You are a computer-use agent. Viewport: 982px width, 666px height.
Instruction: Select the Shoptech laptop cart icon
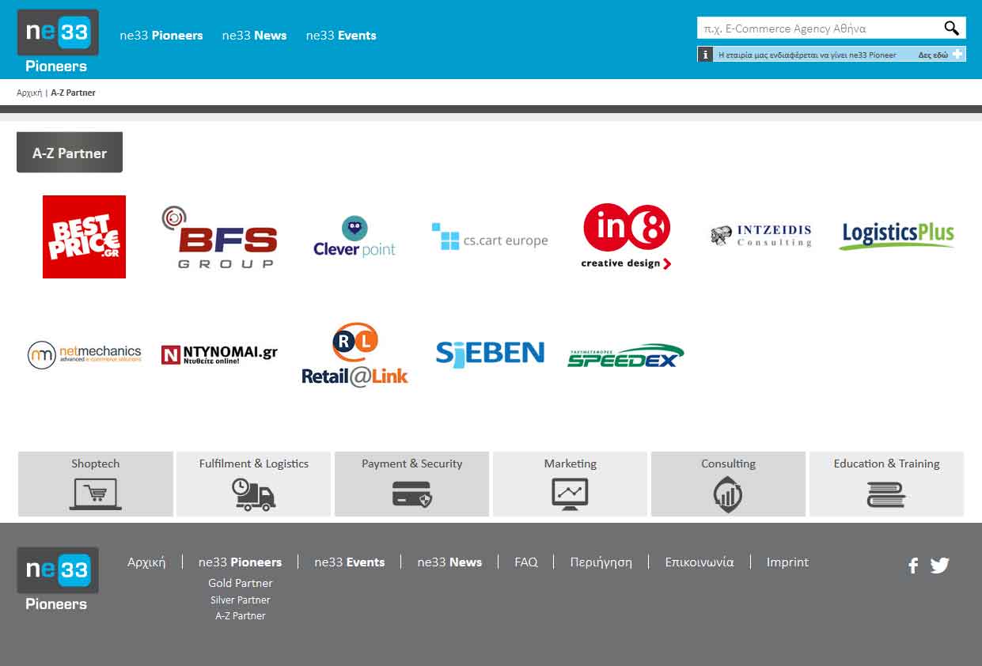pos(96,494)
